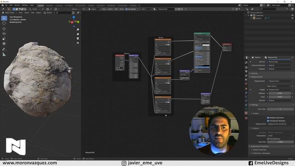Image resolution: width=295 pixels, height=166 pixels.
Task: Toggle Multiple Importance checkbox
Action: coord(268,118)
